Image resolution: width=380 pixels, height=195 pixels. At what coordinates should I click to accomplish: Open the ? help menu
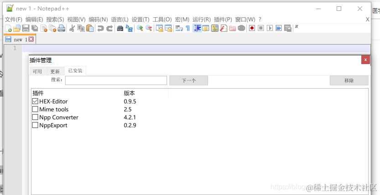(260, 20)
